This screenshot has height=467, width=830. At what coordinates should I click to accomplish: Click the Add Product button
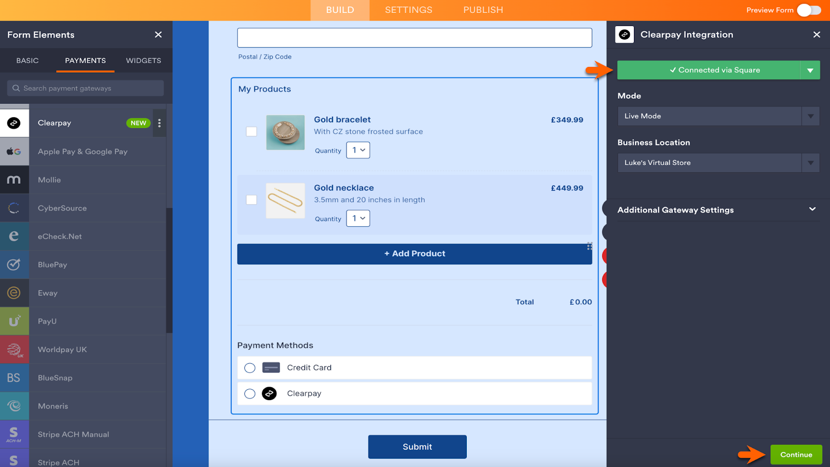point(414,254)
